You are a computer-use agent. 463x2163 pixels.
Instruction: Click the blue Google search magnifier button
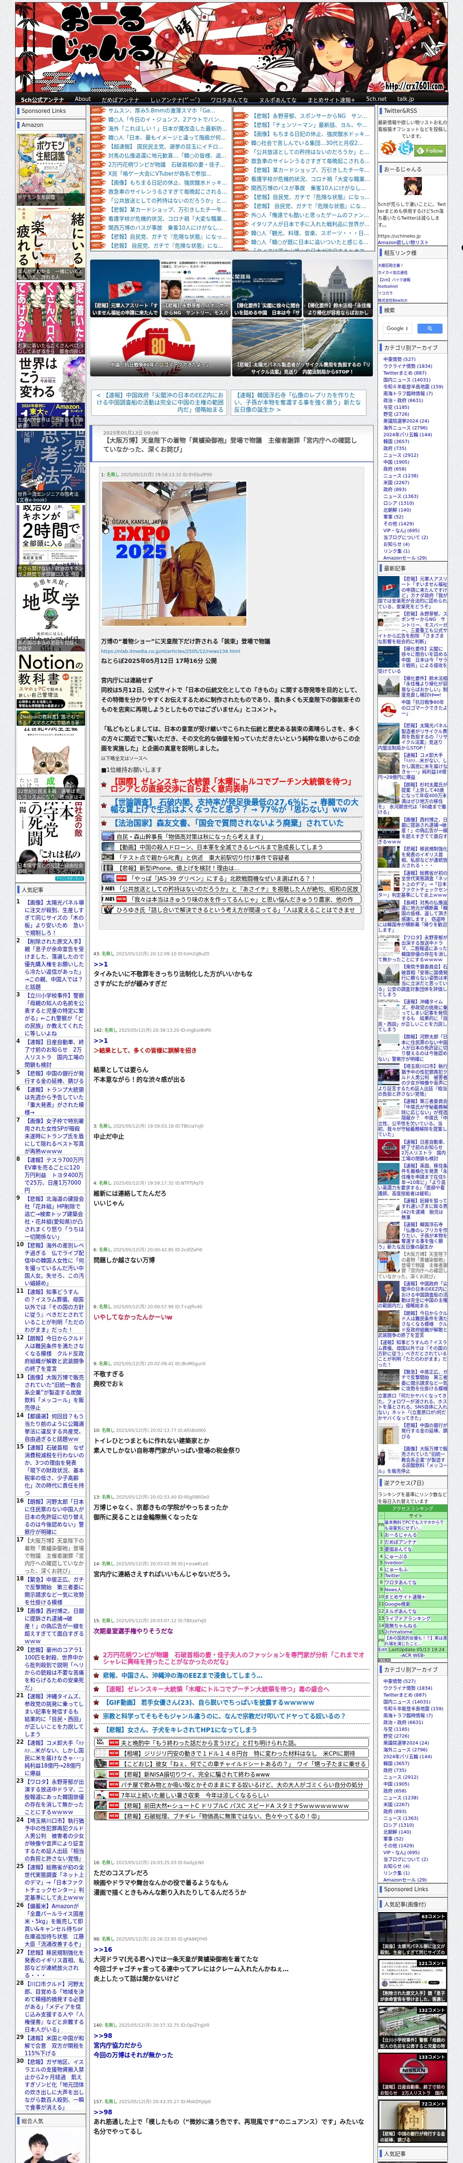pyautogui.click(x=429, y=328)
